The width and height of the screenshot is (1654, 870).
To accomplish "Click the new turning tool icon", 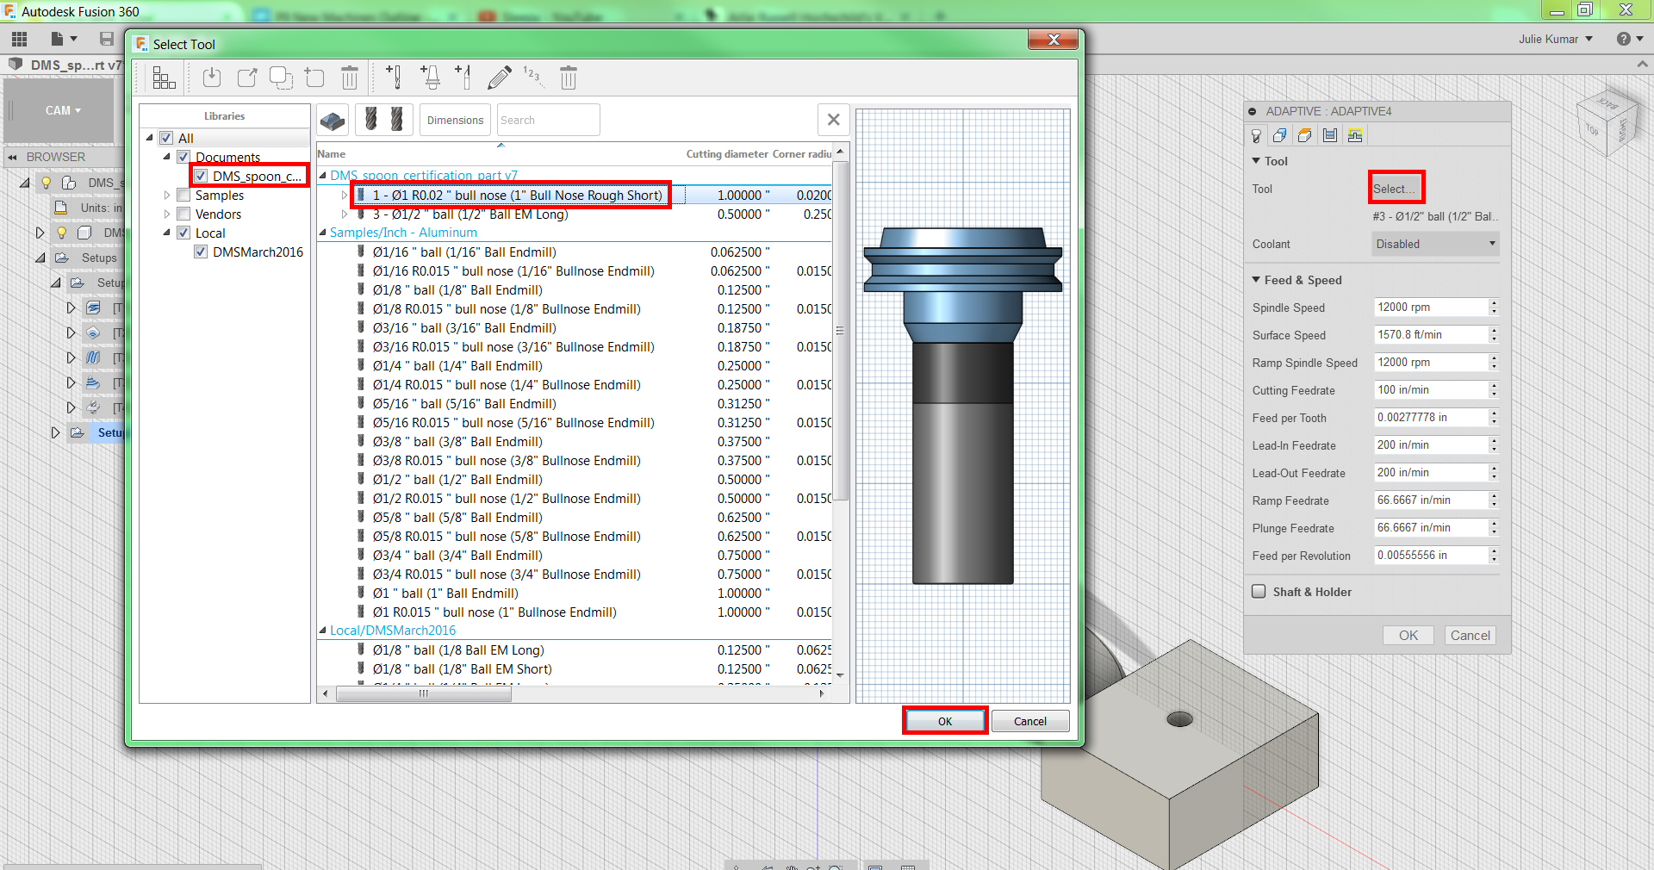I will 463,78.
